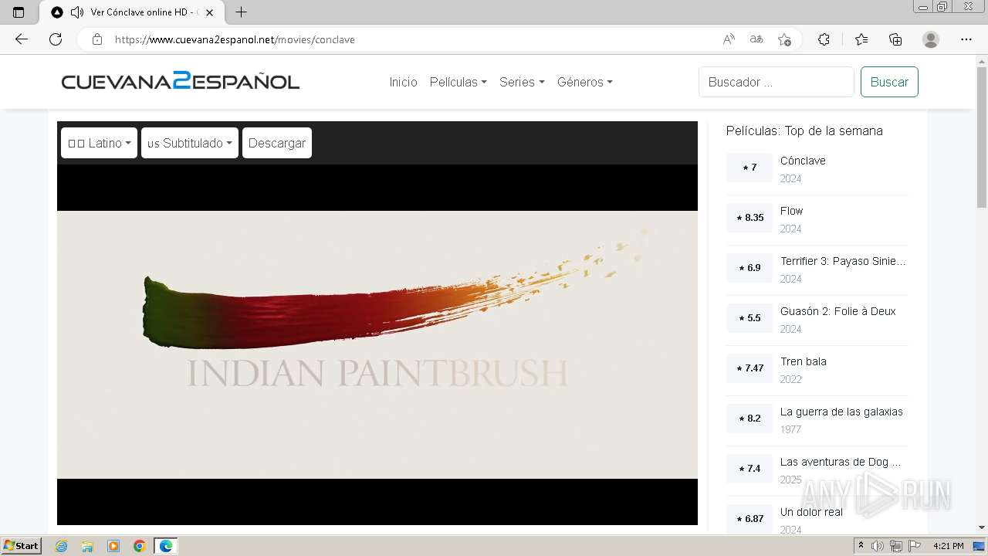988x556 pixels.
Task: Open Cuevana2Español logo home link
Action: (x=181, y=81)
